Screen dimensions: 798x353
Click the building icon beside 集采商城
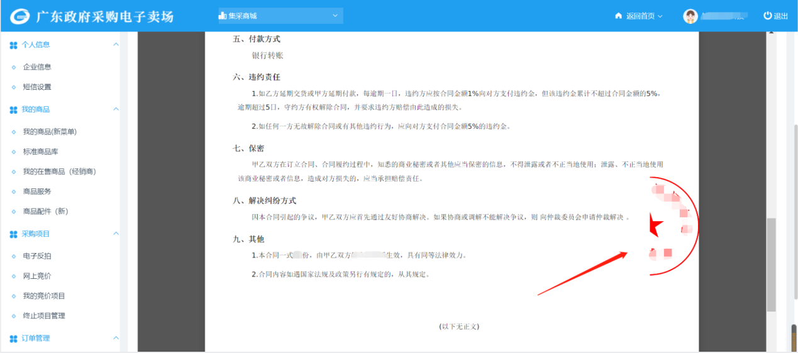coord(223,16)
